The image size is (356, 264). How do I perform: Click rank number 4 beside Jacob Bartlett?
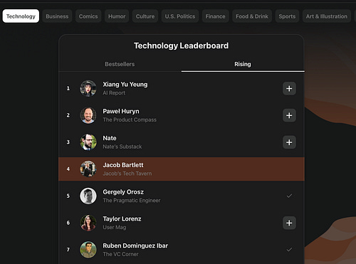(x=68, y=169)
